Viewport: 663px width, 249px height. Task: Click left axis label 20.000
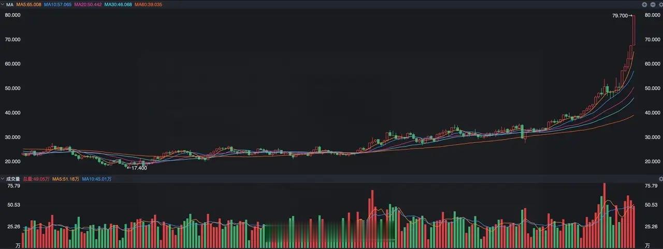coord(12,162)
